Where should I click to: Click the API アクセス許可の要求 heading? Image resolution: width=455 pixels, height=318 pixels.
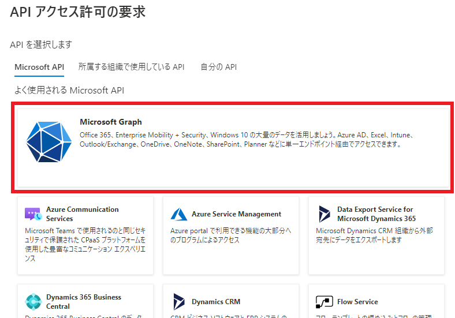coord(78,12)
